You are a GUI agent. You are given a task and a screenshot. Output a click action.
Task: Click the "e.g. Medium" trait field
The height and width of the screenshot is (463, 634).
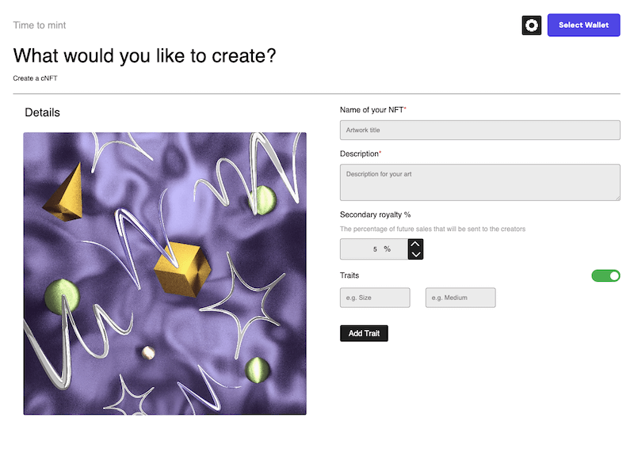pyautogui.click(x=460, y=298)
